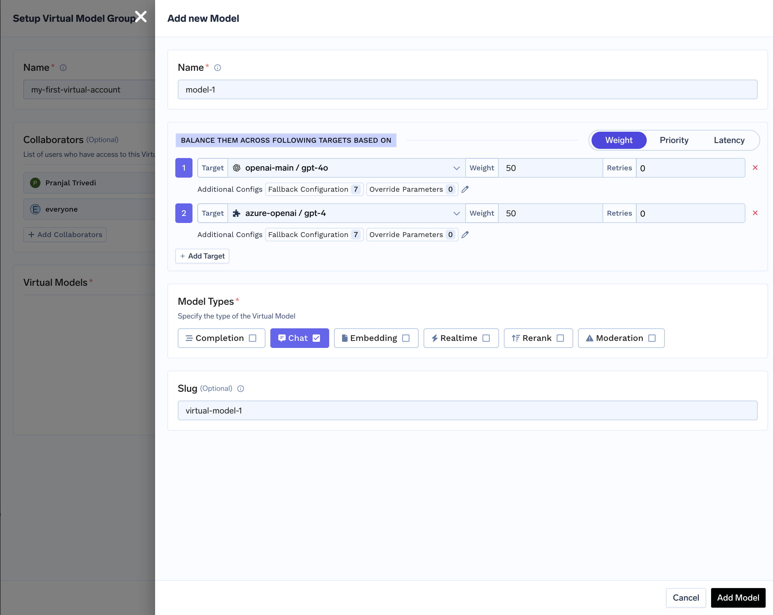Viewport: 773px width, 615px height.
Task: Select the Latency balancing mode
Action: (x=729, y=140)
